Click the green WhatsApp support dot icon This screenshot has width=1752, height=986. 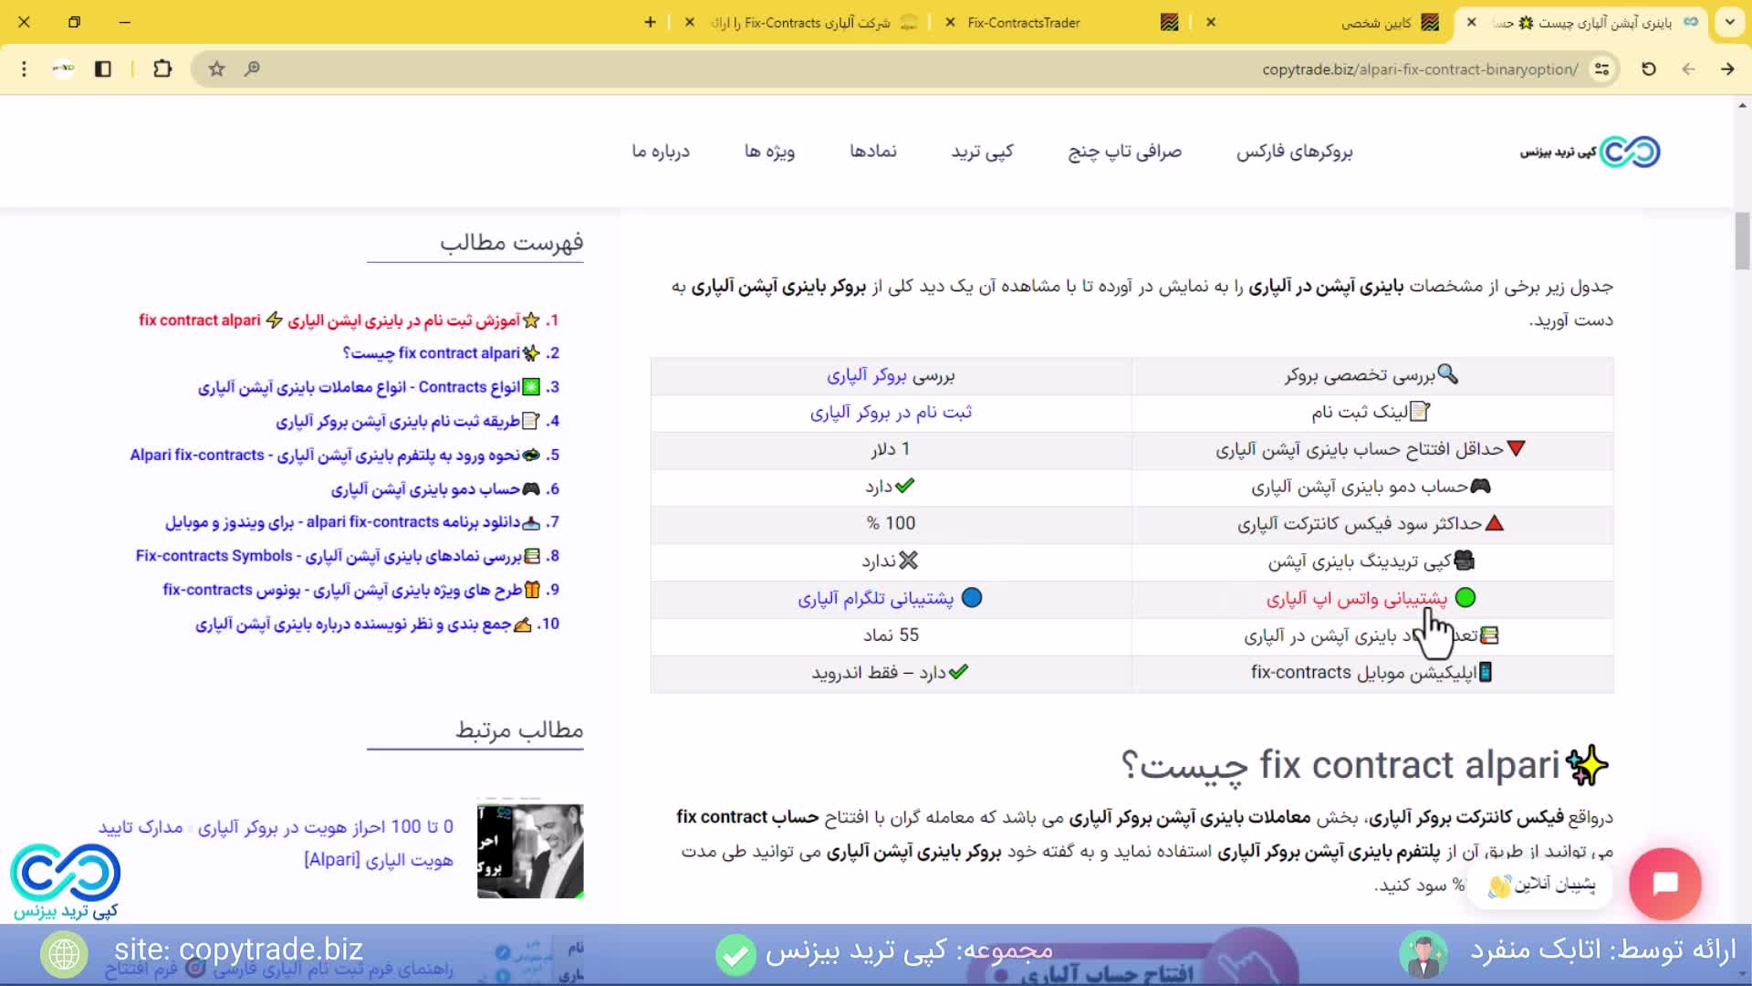pos(1465,598)
